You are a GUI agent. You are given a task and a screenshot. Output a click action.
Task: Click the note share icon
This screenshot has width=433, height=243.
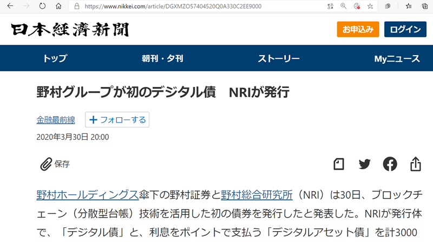click(x=339, y=164)
